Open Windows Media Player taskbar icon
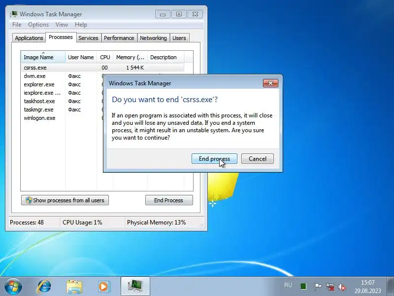 (104, 287)
